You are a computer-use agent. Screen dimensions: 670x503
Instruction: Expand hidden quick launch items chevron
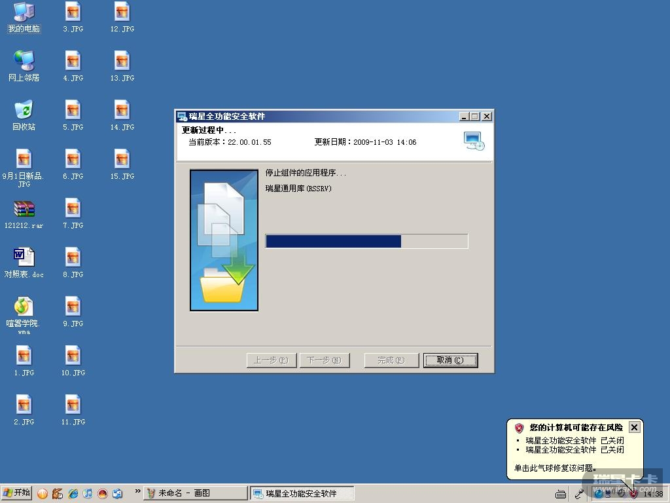[x=137, y=491]
